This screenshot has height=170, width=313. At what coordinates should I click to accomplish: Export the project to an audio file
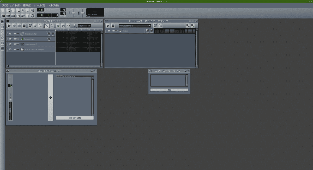tap(28, 10)
